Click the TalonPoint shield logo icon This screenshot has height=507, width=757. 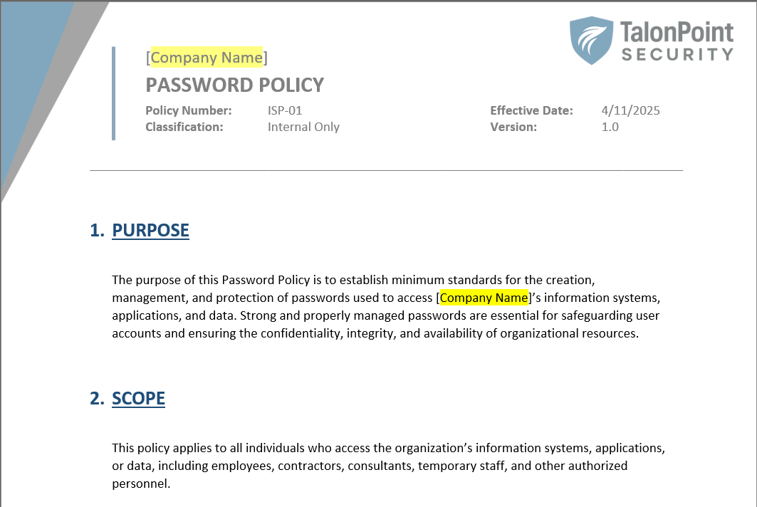(591, 41)
